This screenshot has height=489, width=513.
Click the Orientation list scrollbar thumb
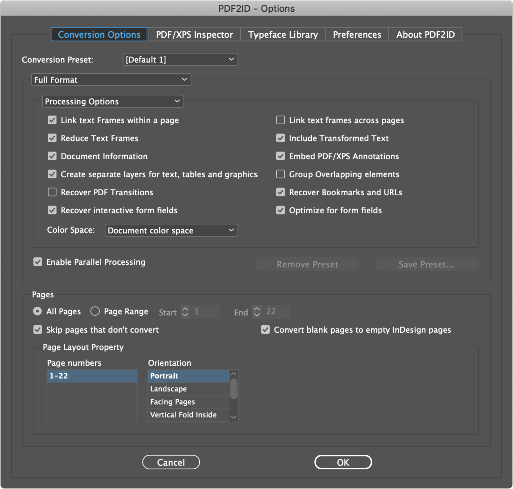point(233,389)
